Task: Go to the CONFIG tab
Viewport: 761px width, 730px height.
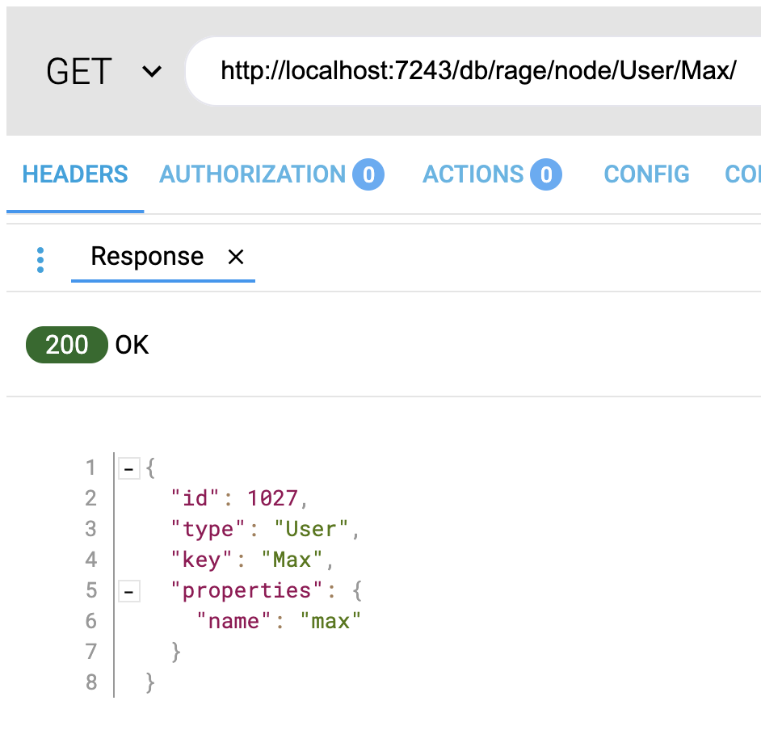Action: coord(646,174)
